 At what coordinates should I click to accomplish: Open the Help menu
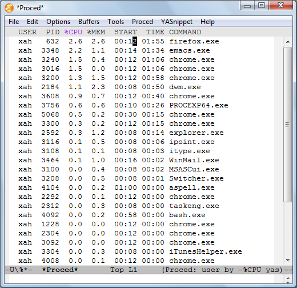click(x=207, y=22)
